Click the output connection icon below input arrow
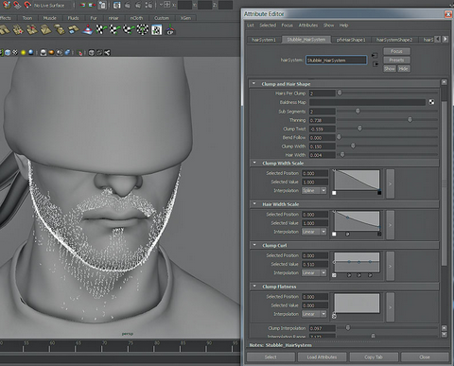 coord(375,64)
